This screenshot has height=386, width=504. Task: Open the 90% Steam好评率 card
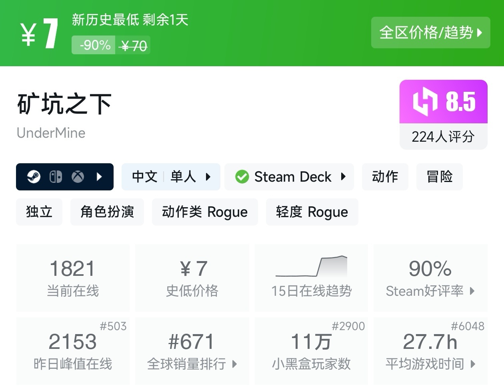(430, 278)
